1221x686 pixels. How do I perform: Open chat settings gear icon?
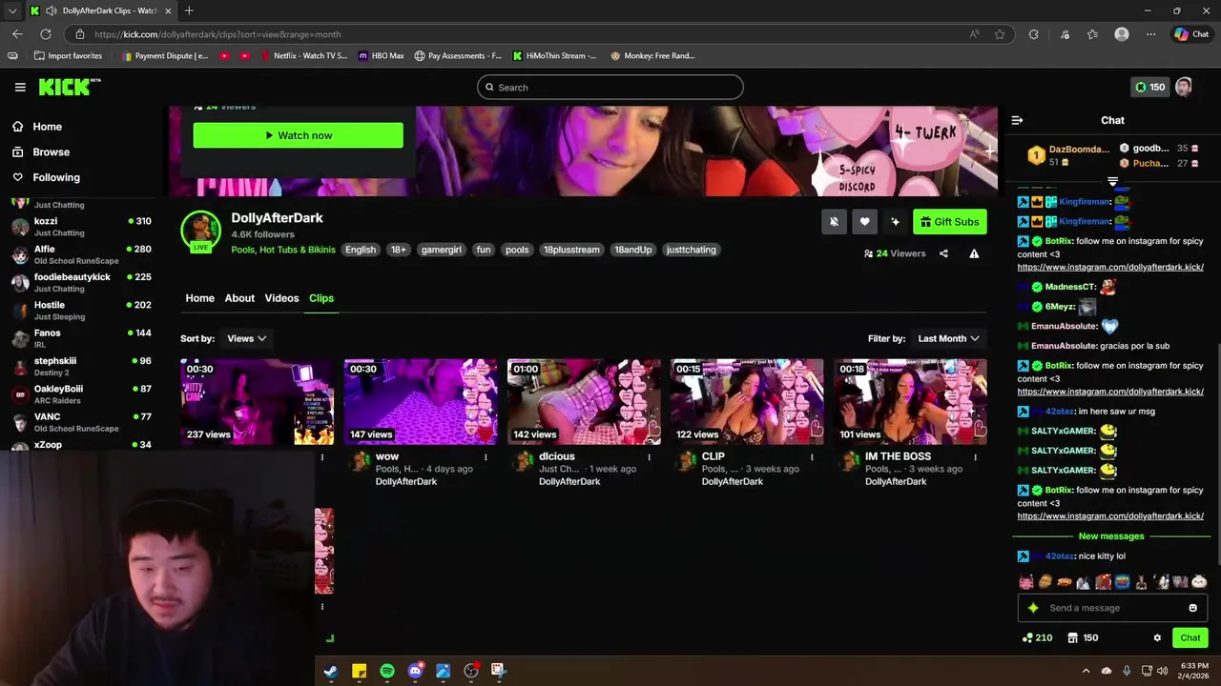tap(1157, 638)
